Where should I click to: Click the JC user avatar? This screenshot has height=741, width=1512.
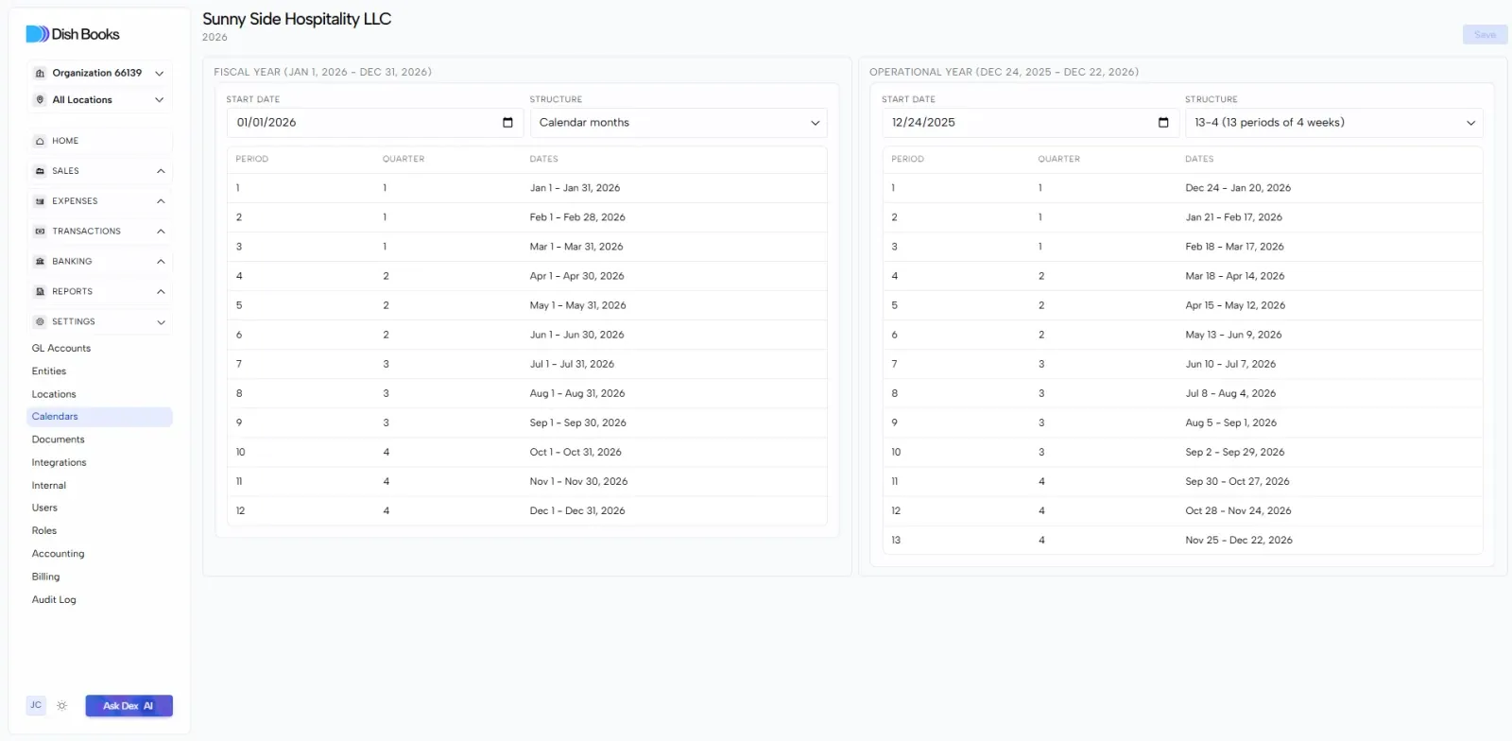coord(36,705)
